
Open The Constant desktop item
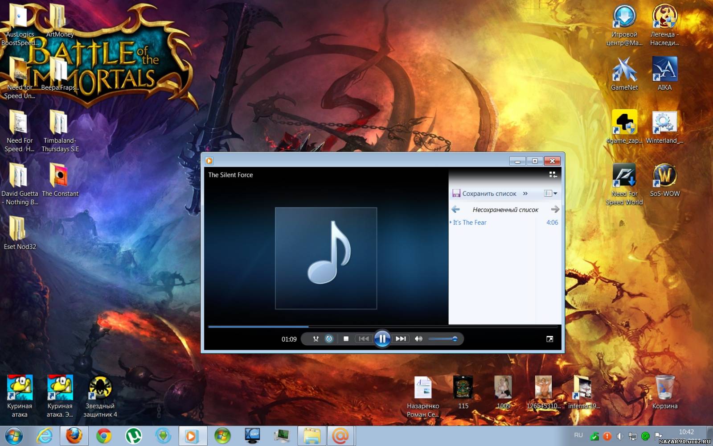60,180
